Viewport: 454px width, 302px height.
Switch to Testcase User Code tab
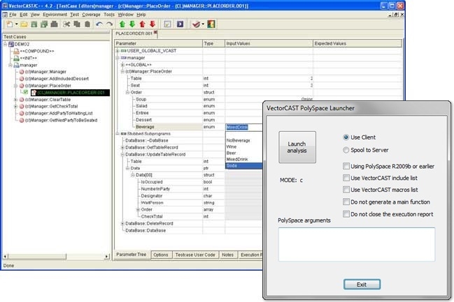pyautogui.click(x=195, y=255)
